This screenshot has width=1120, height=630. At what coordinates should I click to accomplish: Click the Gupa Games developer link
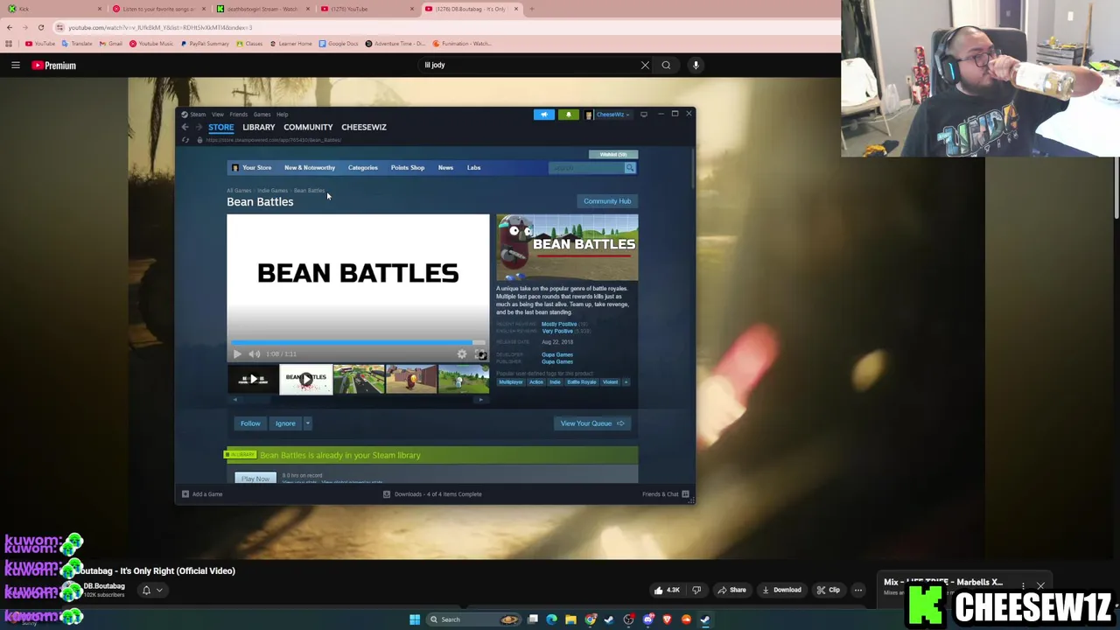click(x=556, y=354)
